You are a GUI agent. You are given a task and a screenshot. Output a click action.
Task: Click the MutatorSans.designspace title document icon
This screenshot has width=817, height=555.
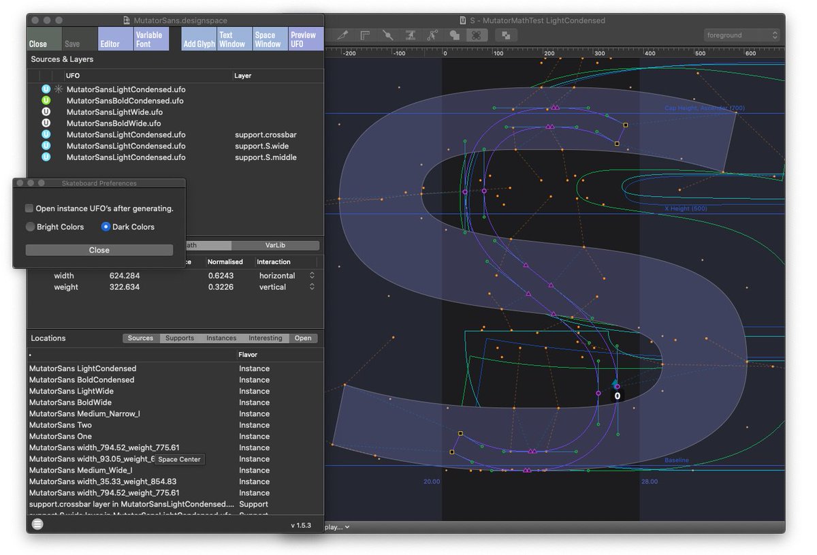click(x=127, y=20)
